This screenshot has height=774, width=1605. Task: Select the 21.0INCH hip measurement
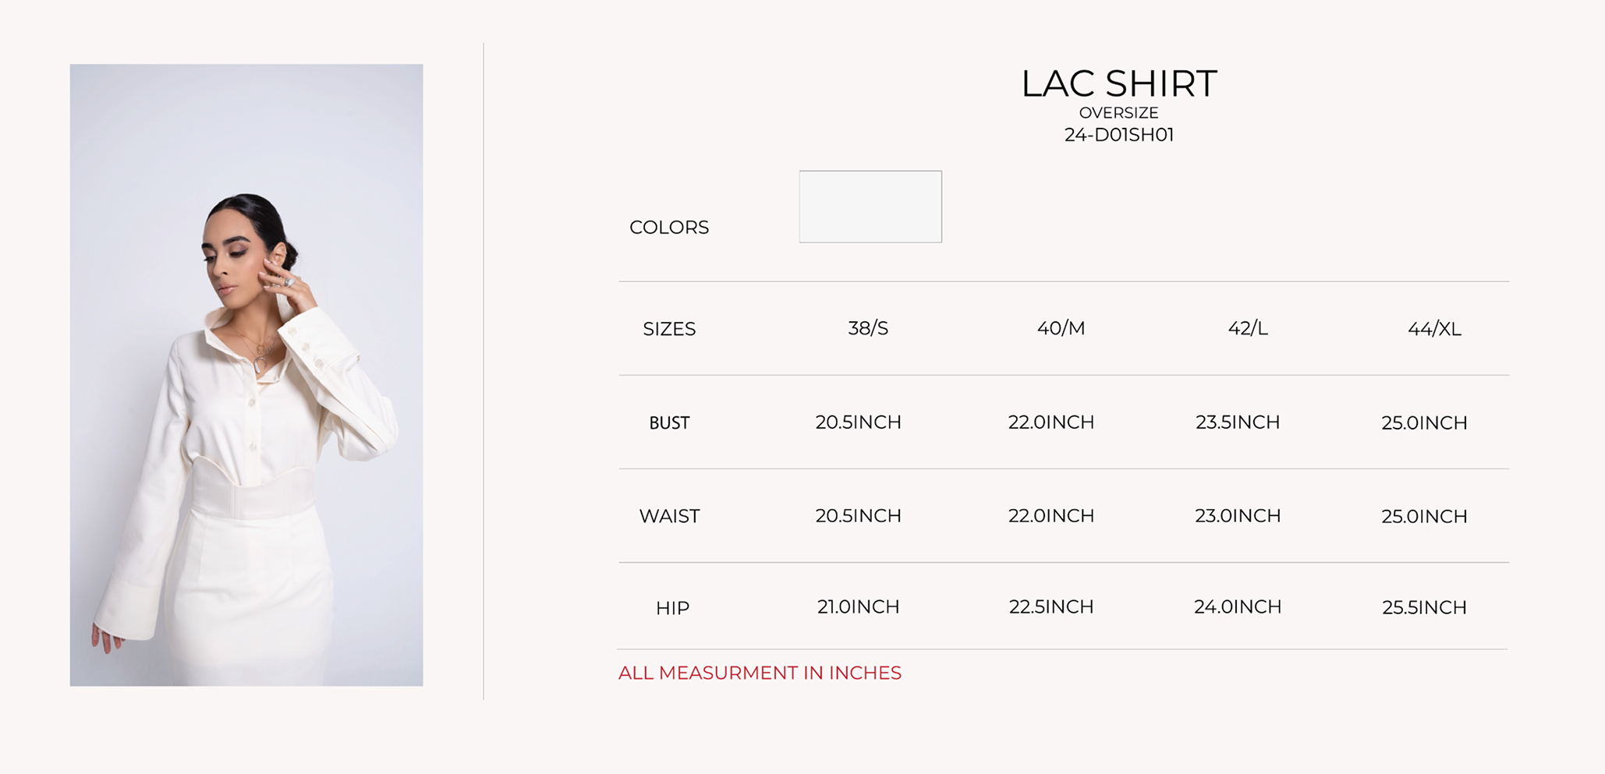pyautogui.click(x=858, y=606)
